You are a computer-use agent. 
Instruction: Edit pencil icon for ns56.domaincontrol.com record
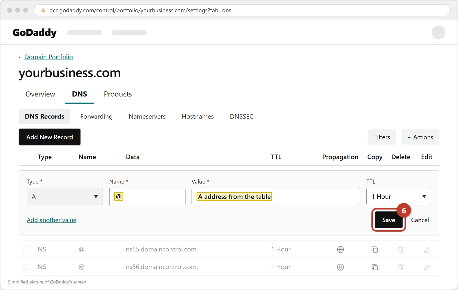(427, 267)
